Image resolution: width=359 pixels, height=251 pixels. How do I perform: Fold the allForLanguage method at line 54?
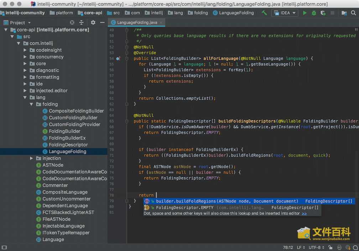point(127,59)
